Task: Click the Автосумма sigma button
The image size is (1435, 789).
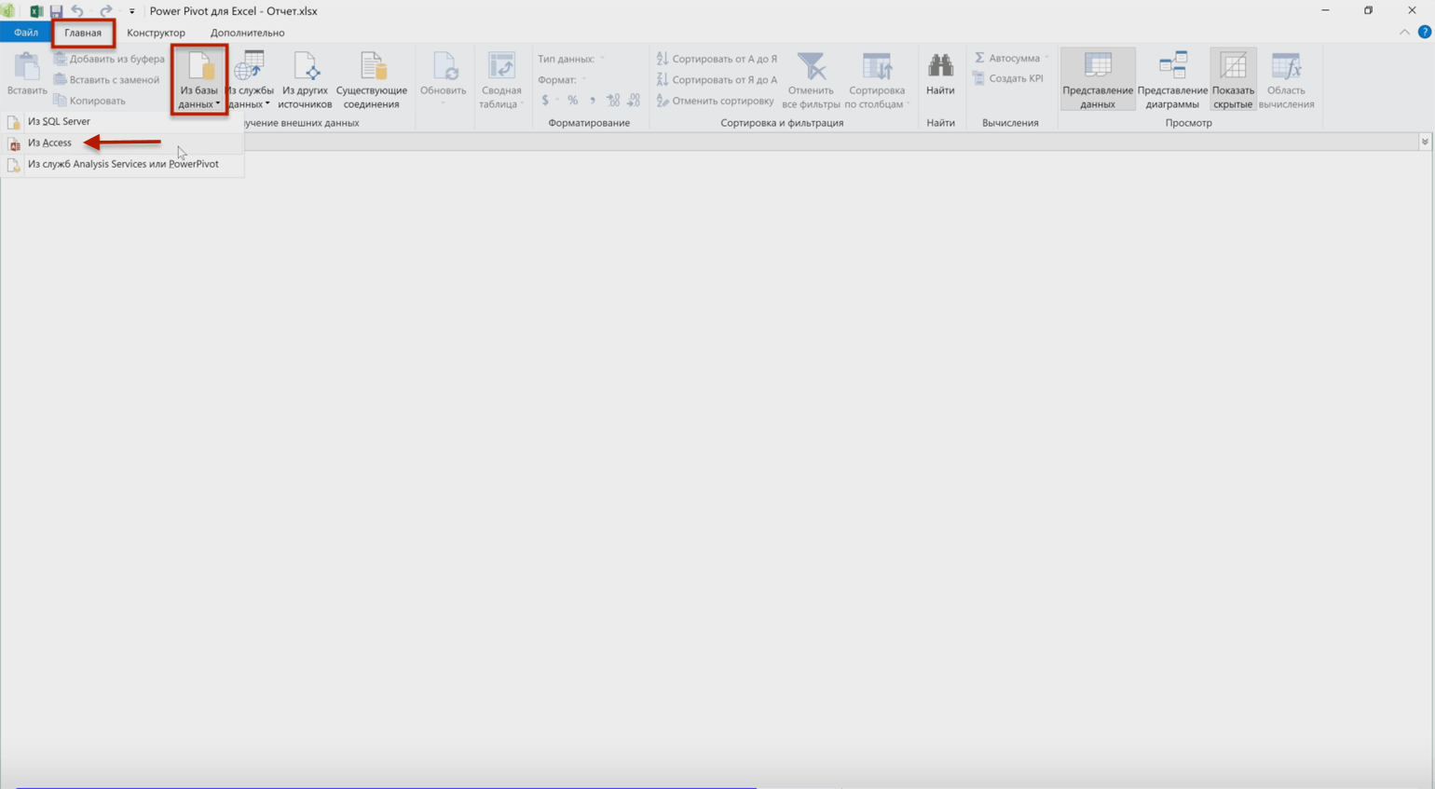Action: (x=1007, y=59)
